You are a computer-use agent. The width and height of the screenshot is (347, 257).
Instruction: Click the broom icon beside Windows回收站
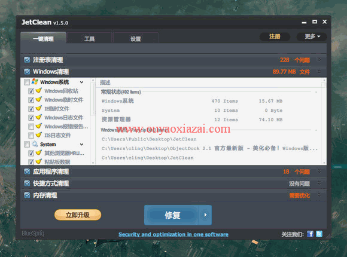pyautogui.click(x=39, y=90)
